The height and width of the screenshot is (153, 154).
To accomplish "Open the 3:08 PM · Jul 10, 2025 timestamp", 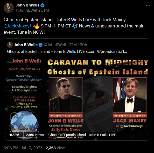I will tap(23, 148).
